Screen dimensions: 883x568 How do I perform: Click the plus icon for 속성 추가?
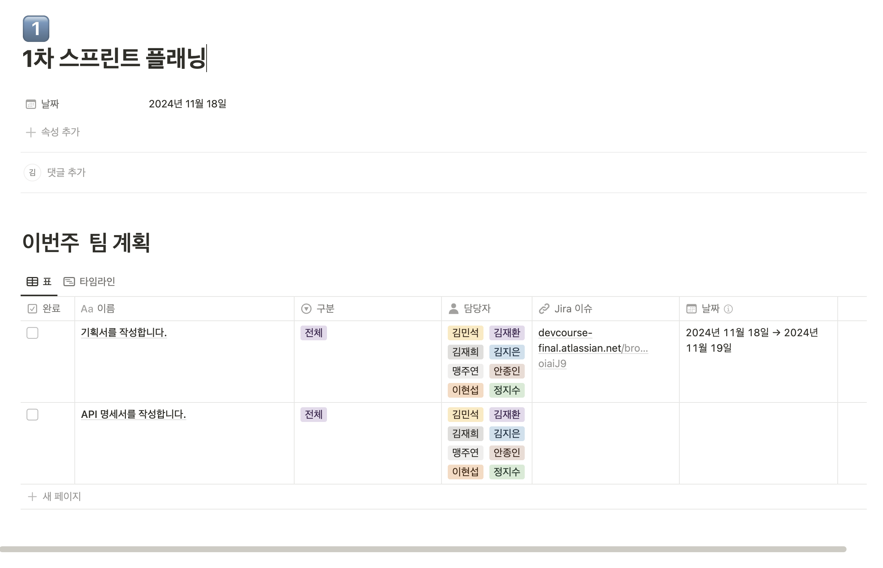point(31,132)
